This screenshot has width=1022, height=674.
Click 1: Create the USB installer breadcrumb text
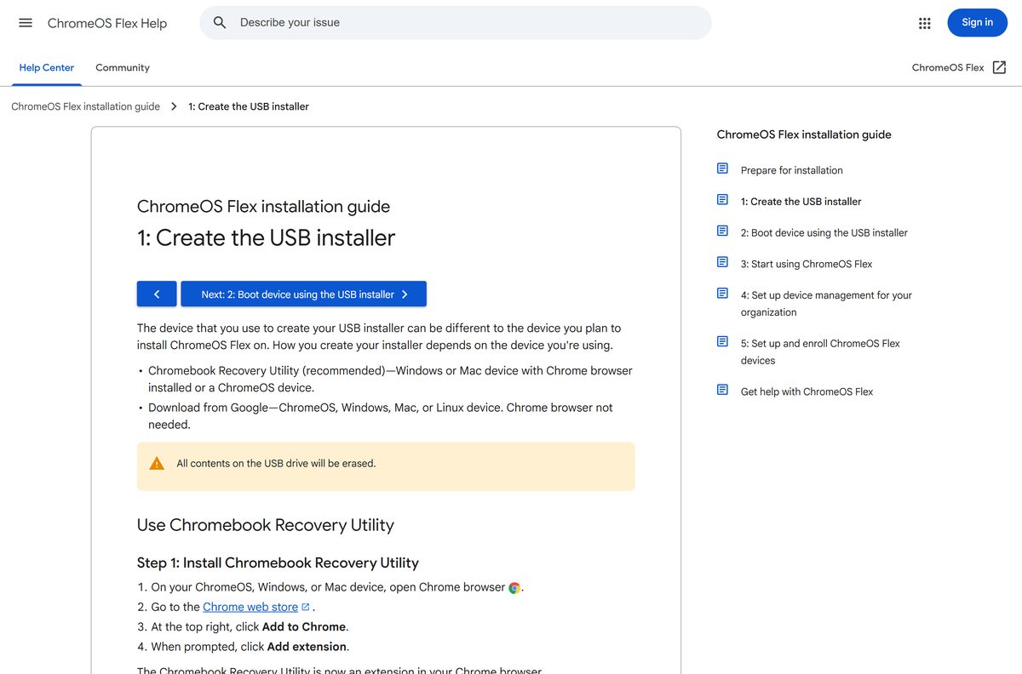pos(249,106)
